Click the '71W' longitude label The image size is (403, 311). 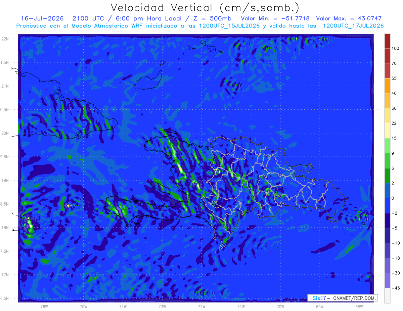pyautogui.click(x=241, y=307)
